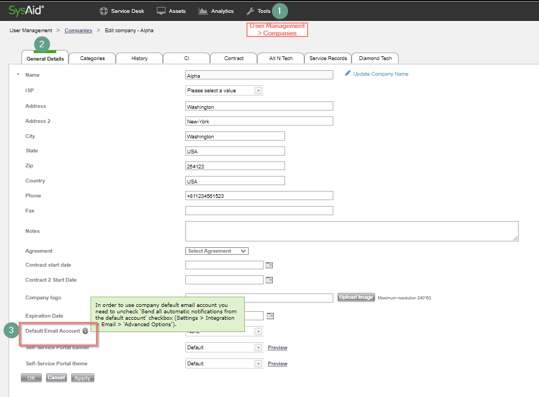Switch to the History tab

pyautogui.click(x=139, y=58)
